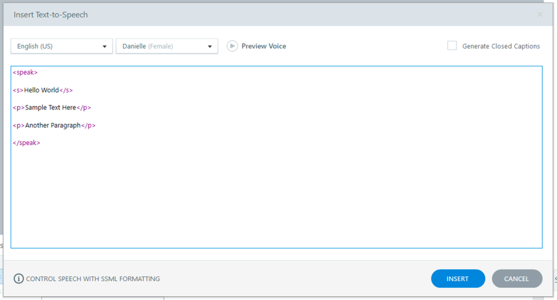Click the Preview Voice text label

click(x=264, y=46)
